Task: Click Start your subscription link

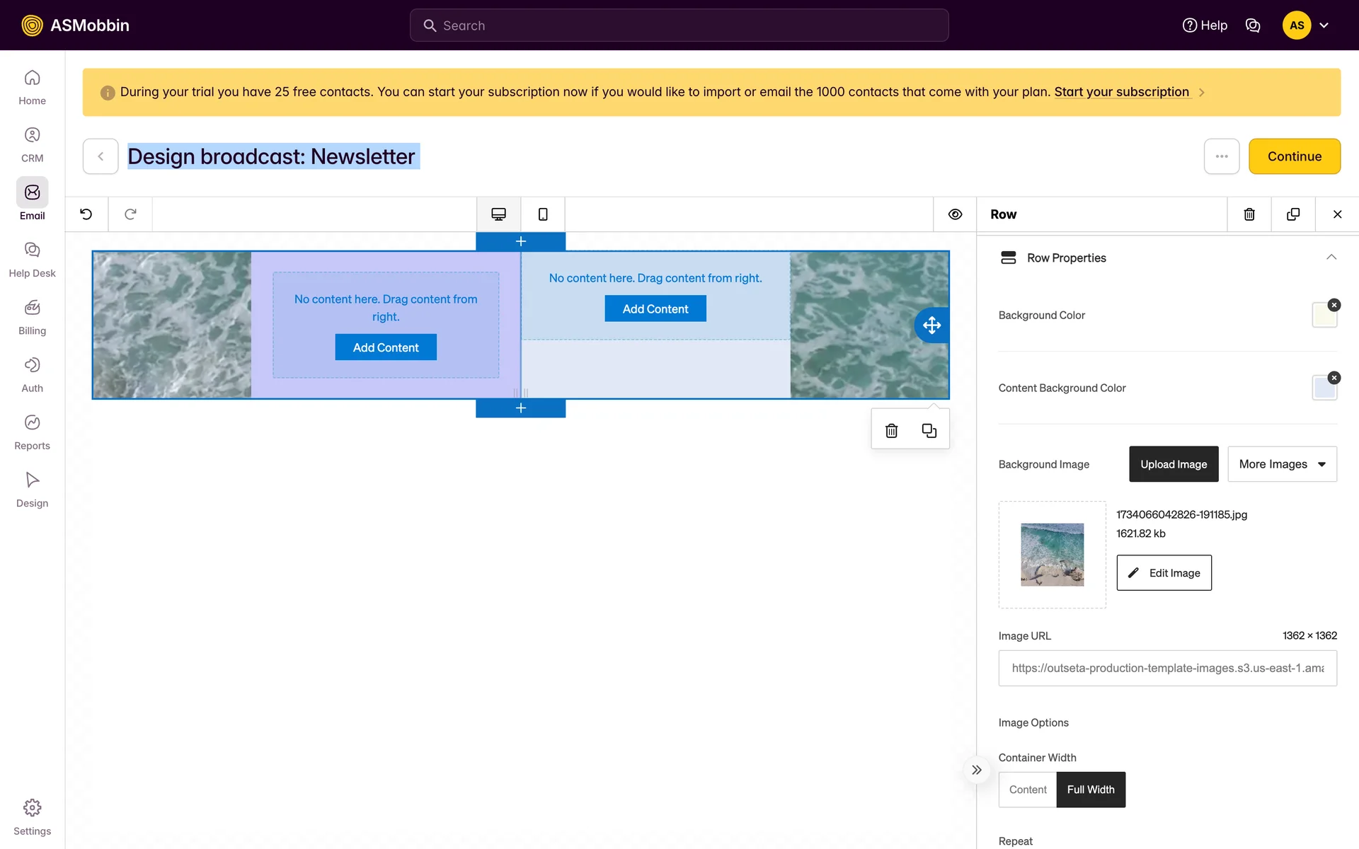Action: coord(1121,92)
